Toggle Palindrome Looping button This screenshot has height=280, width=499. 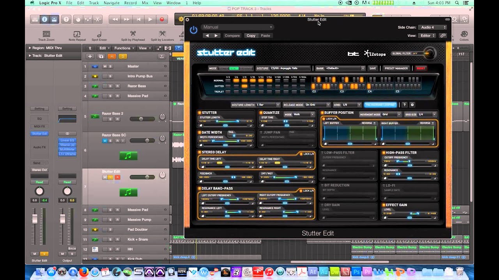(x=380, y=105)
